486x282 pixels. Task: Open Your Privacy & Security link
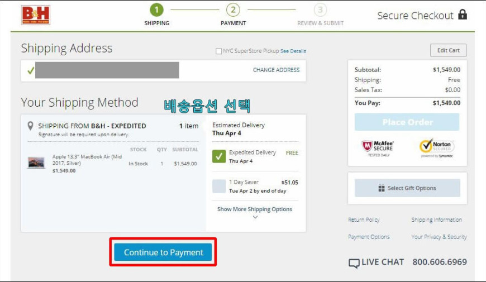point(439,237)
